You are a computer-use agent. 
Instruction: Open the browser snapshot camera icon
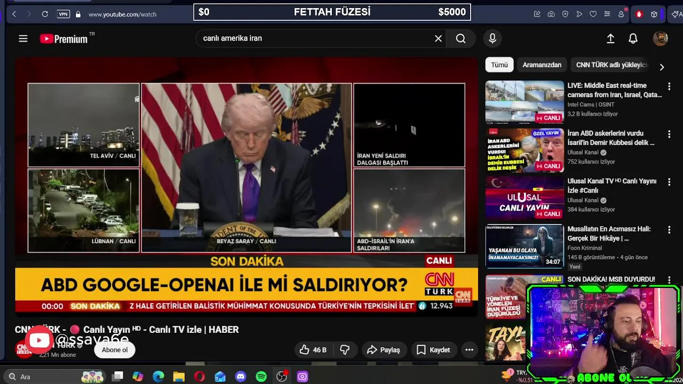(x=551, y=14)
